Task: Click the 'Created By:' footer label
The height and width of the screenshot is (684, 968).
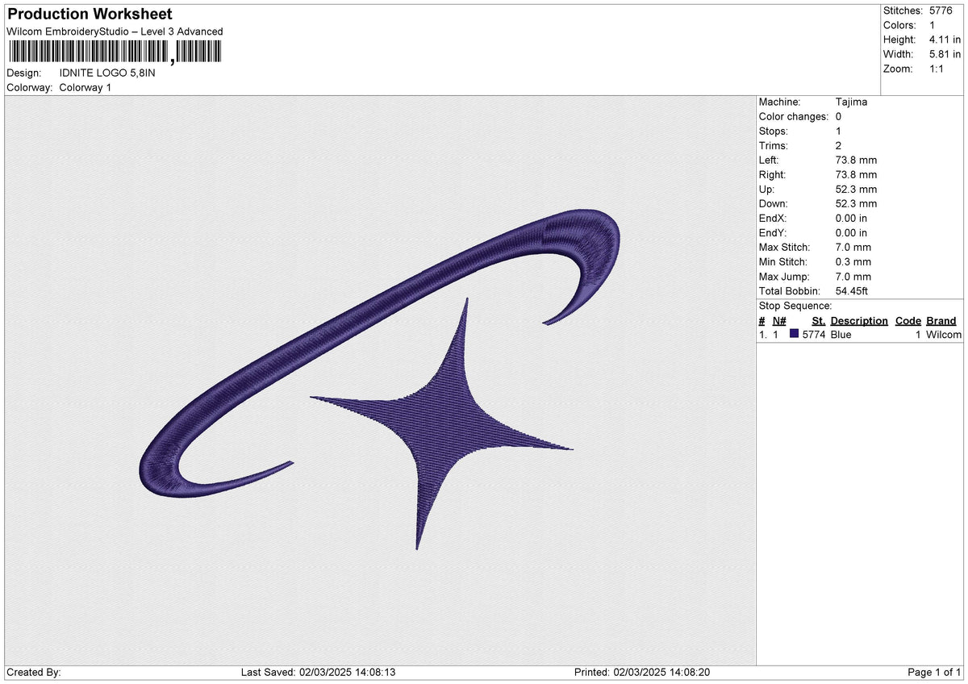Action: (x=33, y=673)
